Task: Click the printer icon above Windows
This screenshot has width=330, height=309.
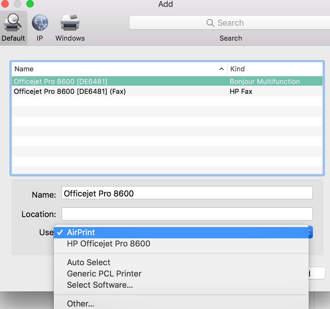Action: coord(70,22)
